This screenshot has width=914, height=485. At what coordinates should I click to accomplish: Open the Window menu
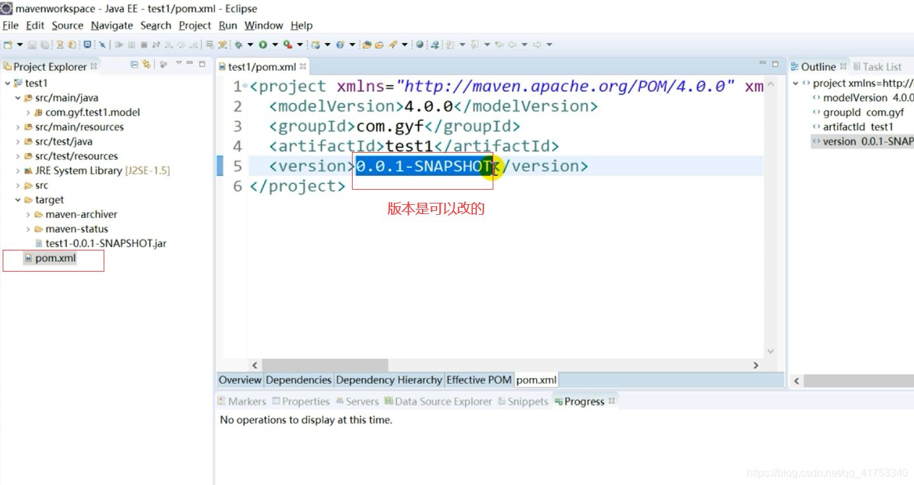(x=264, y=25)
